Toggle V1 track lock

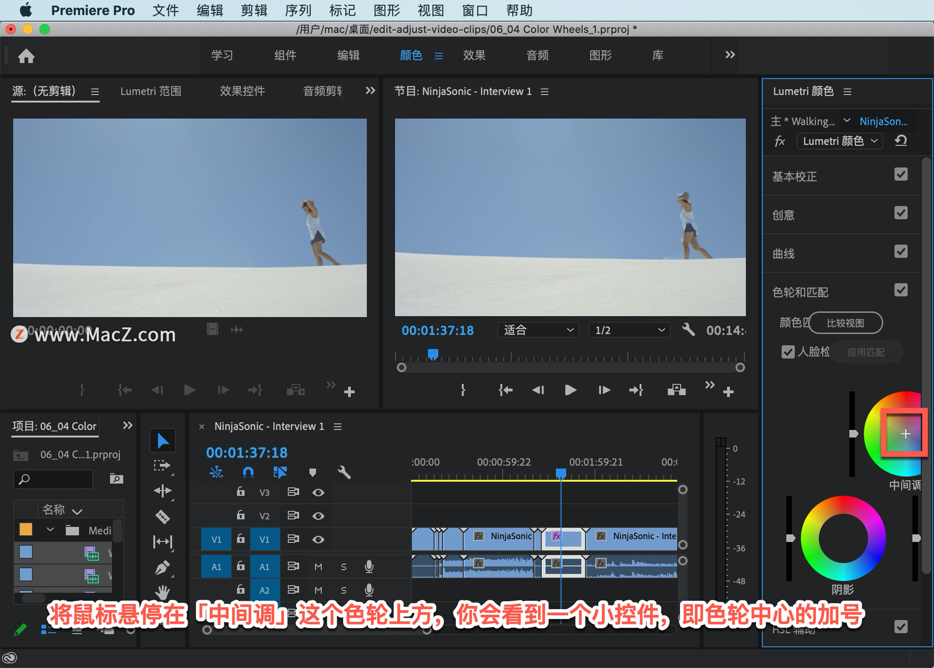tap(240, 539)
